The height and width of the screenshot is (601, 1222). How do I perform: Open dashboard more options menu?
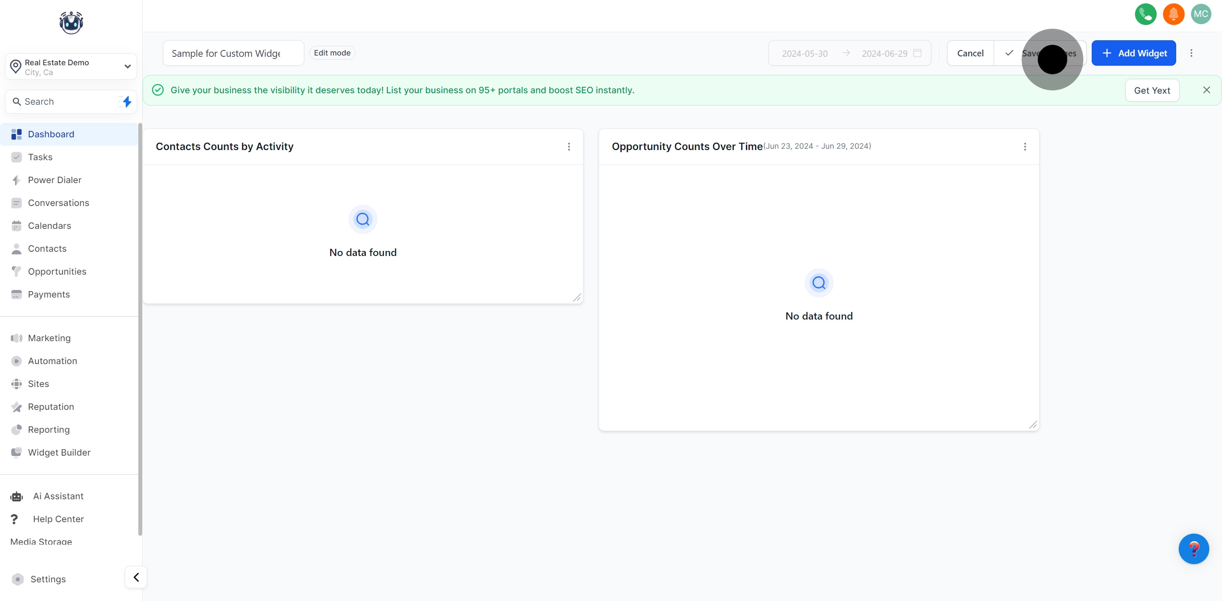[1191, 53]
